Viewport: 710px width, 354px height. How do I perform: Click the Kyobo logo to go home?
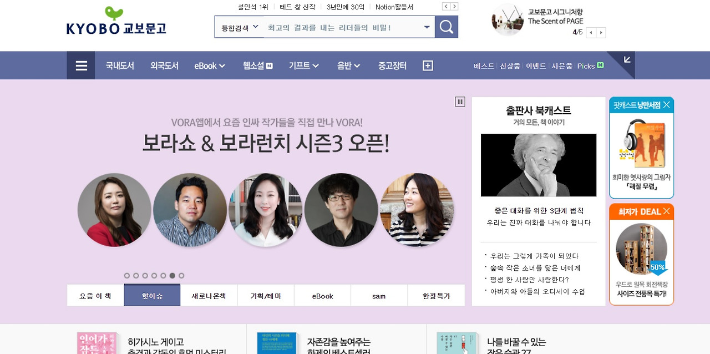coord(116,21)
